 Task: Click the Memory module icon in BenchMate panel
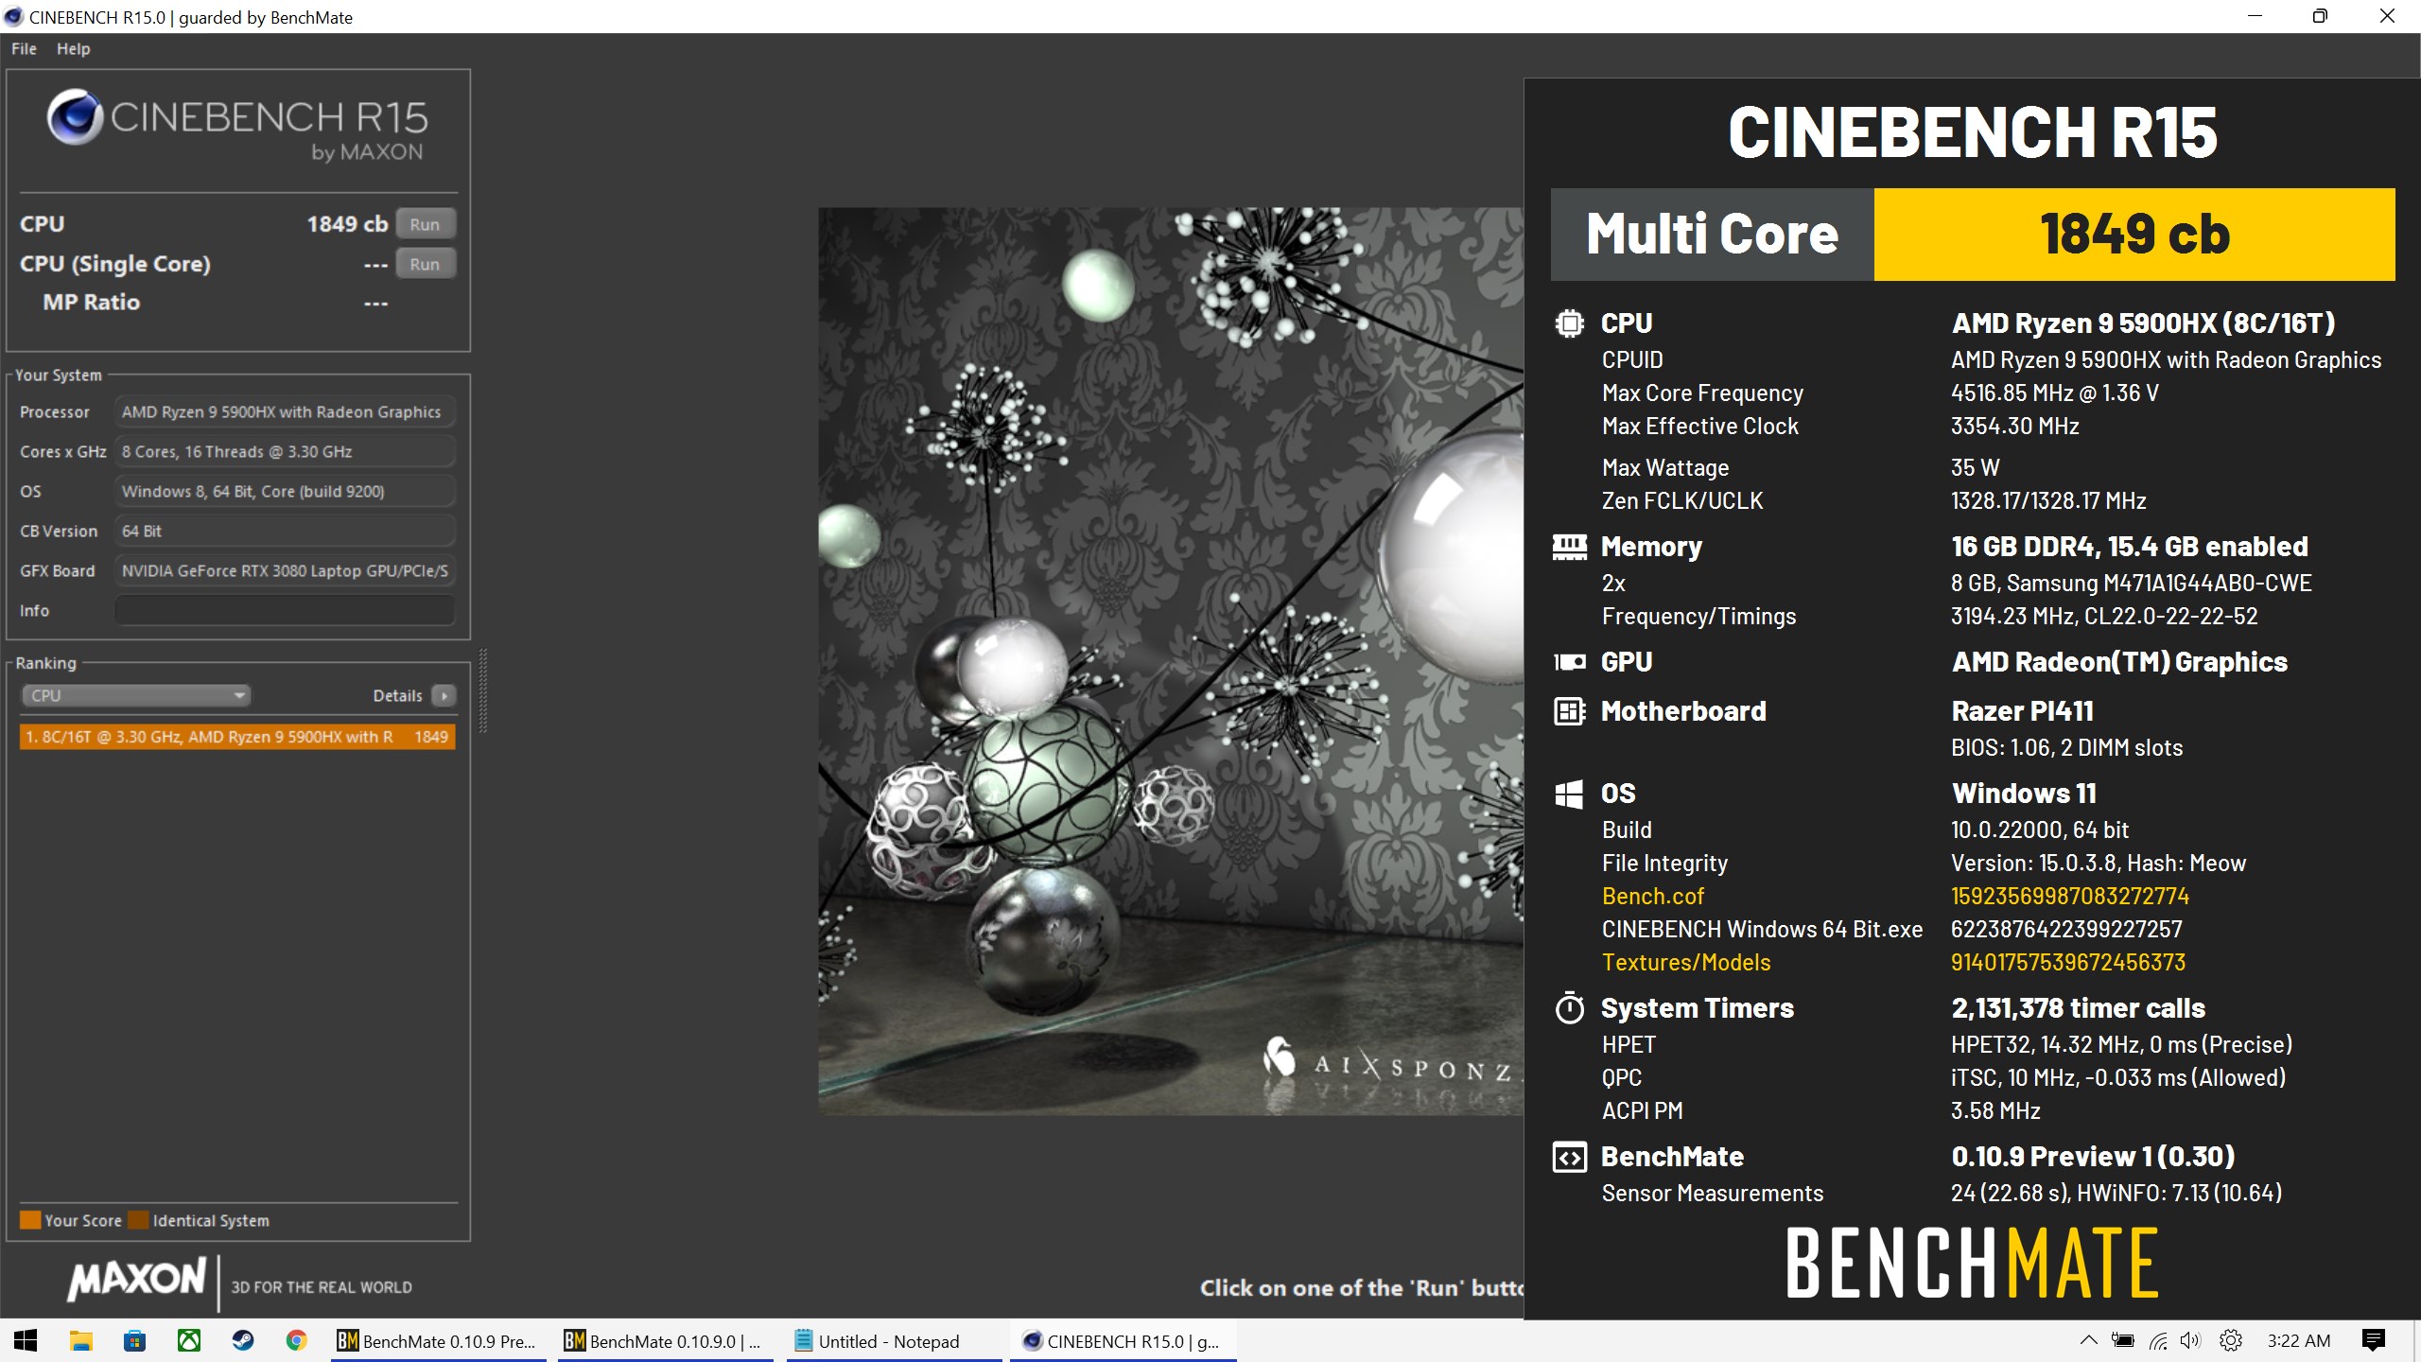click(1569, 547)
